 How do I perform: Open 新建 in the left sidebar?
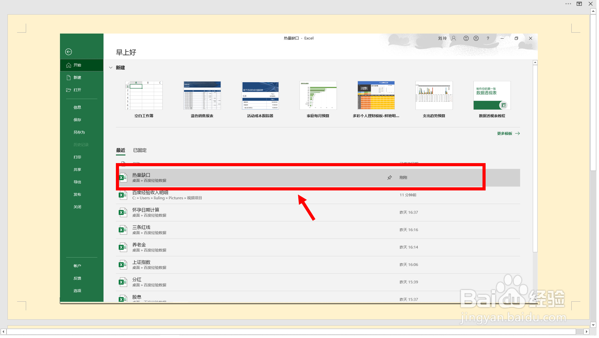(82, 78)
